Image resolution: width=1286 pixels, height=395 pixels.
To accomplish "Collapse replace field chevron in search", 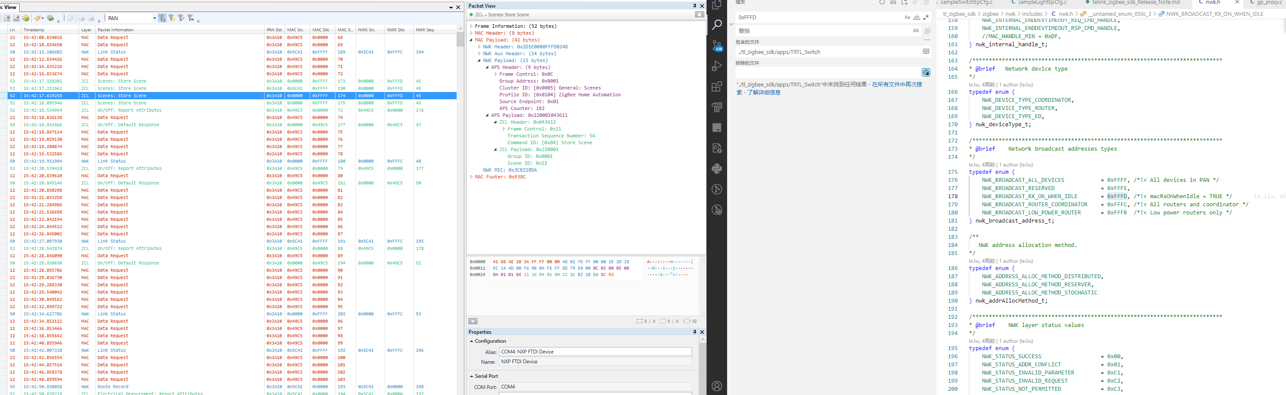I will pos(731,24).
